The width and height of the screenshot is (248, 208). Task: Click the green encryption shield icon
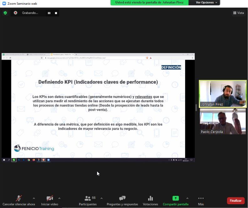pos(5,13)
